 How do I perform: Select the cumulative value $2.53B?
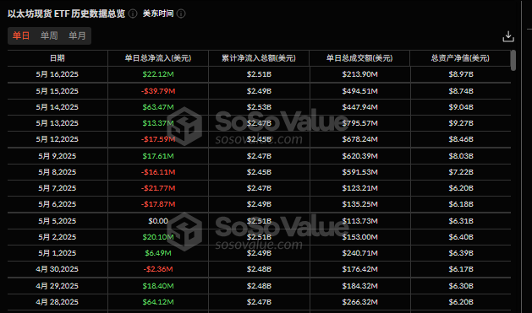point(259,107)
